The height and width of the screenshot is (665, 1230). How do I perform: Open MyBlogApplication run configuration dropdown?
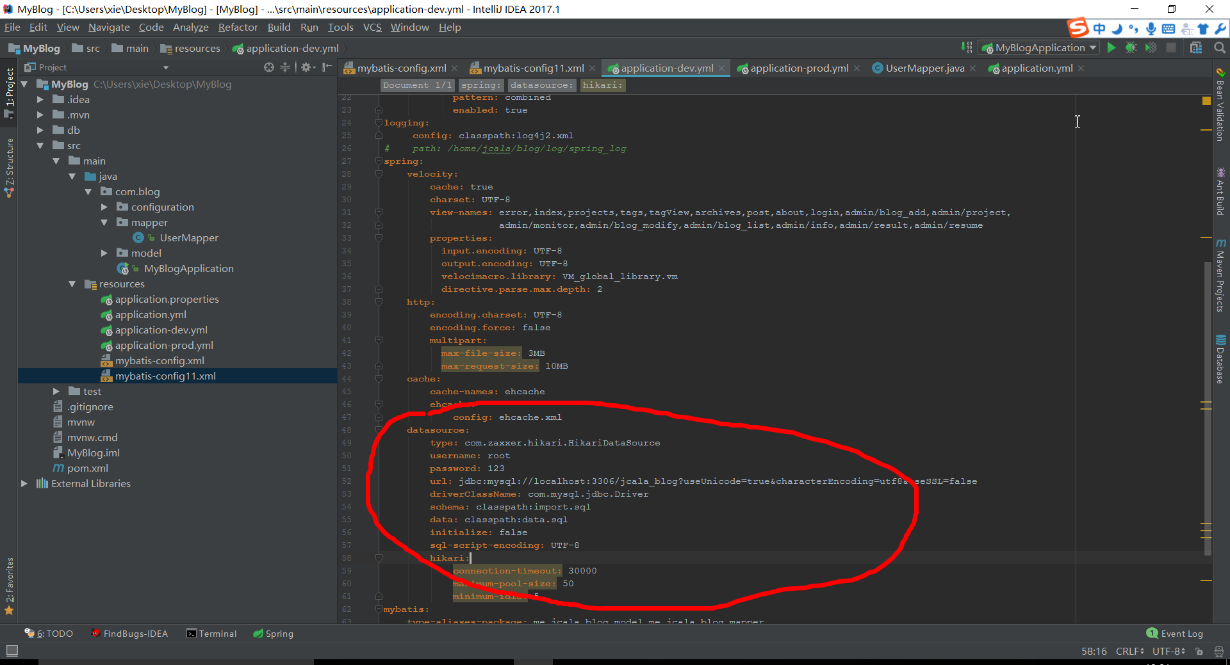pos(1040,48)
